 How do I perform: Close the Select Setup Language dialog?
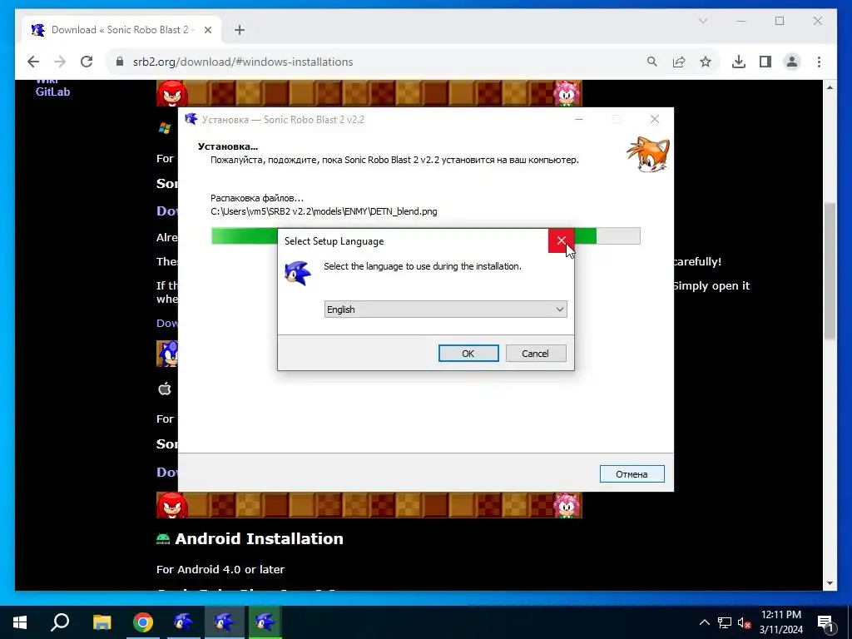pos(561,240)
